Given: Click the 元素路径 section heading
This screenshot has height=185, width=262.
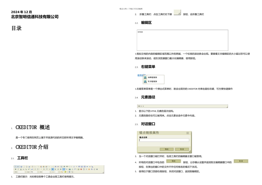Looking at the screenshot, I should (148, 97).
